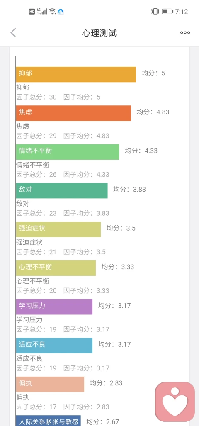Open the three-dot more options menu
This screenshot has width=199, height=426.
coord(185,33)
